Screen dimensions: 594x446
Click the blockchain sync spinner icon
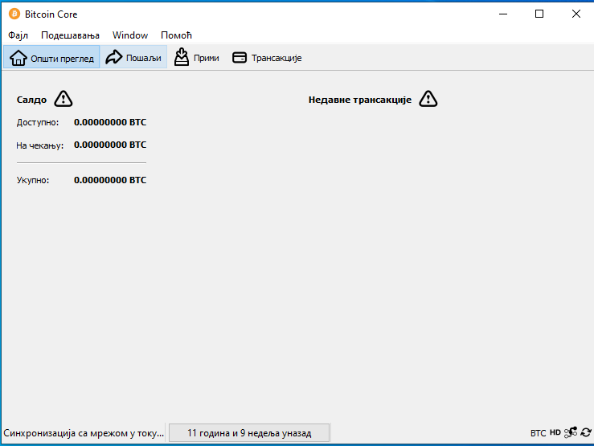tap(586, 432)
